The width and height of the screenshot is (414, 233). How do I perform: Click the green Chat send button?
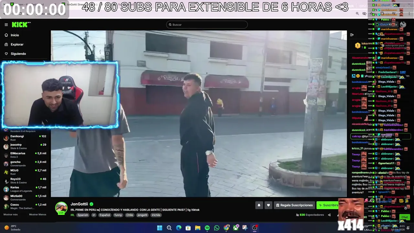click(404, 217)
